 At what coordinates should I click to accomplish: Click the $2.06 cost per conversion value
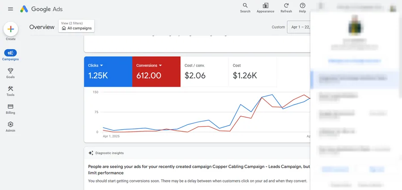coord(195,76)
